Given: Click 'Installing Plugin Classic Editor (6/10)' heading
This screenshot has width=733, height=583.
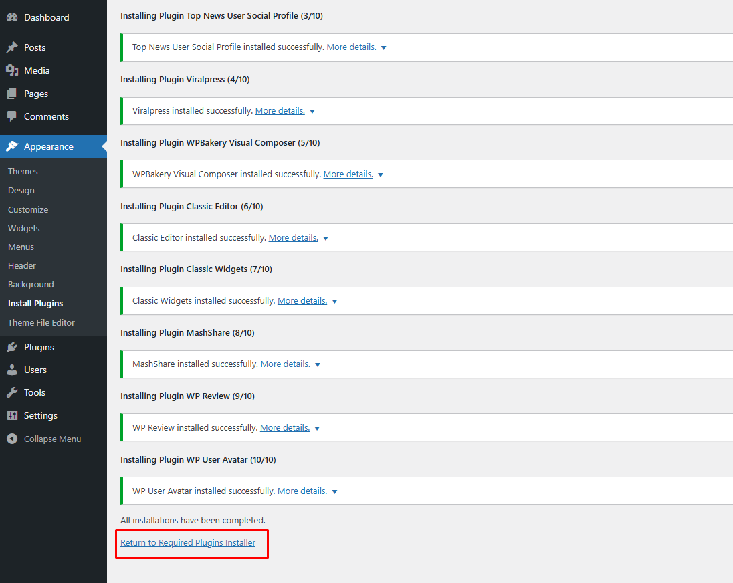Looking at the screenshot, I should (x=192, y=207).
